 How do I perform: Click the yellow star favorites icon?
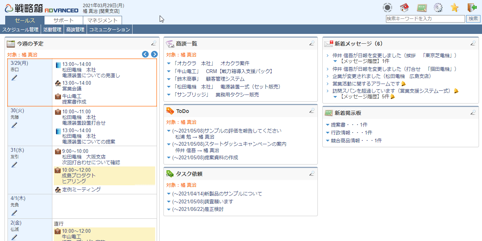pyautogui.click(x=455, y=8)
